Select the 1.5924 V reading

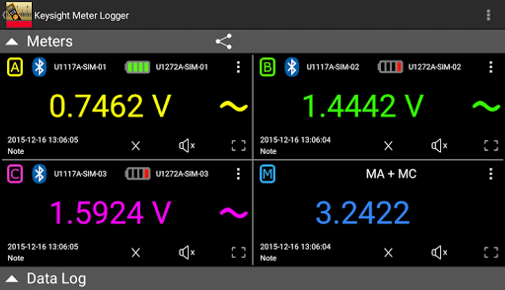[x=110, y=212]
